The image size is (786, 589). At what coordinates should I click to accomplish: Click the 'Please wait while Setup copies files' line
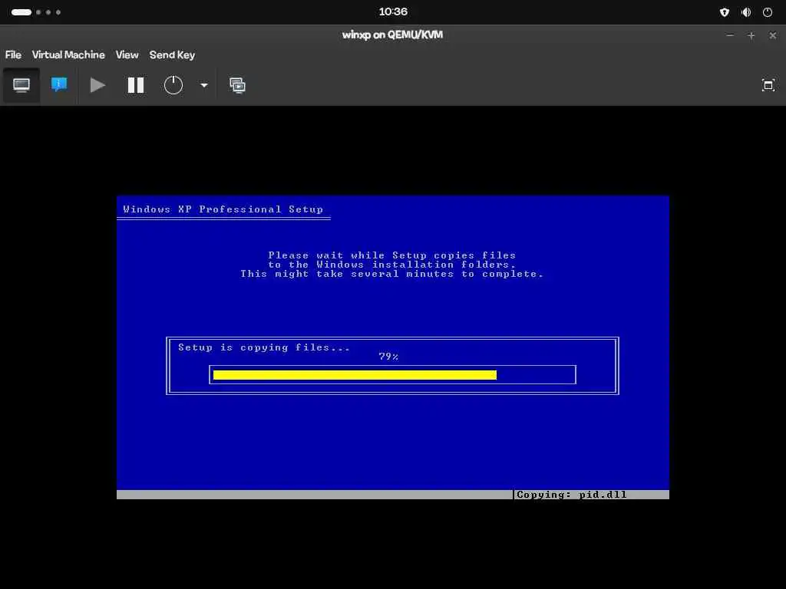(392, 255)
